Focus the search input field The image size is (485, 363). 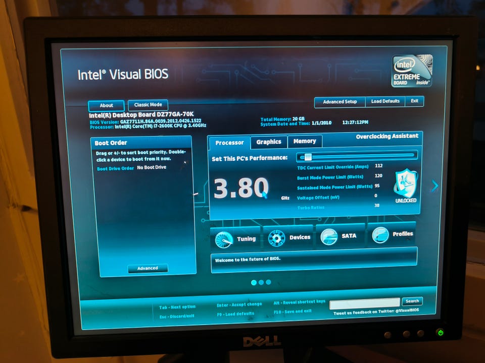[364, 303]
